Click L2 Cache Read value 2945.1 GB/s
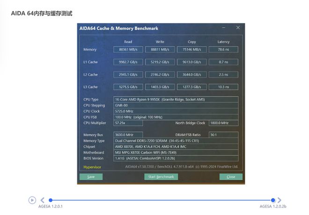 [128, 75]
